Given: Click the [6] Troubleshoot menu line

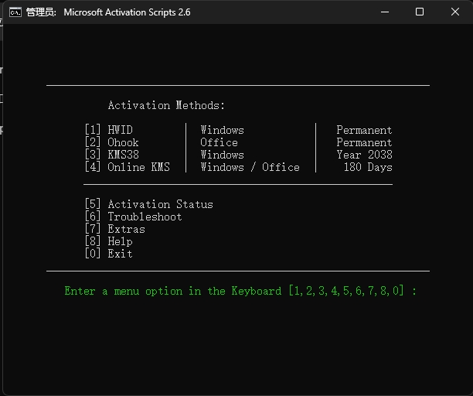Looking at the screenshot, I should click(x=133, y=217).
